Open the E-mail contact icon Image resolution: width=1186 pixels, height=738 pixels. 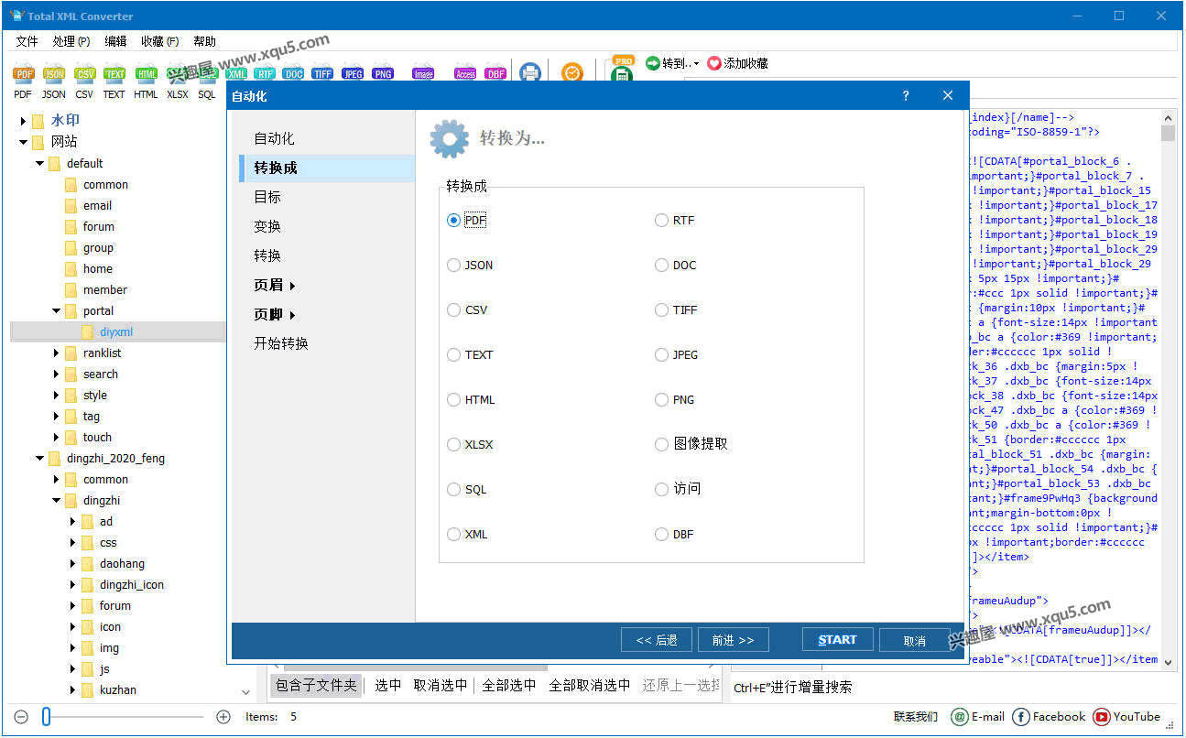click(x=959, y=717)
